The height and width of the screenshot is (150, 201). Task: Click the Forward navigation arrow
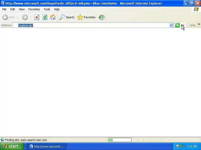(x=25, y=17)
